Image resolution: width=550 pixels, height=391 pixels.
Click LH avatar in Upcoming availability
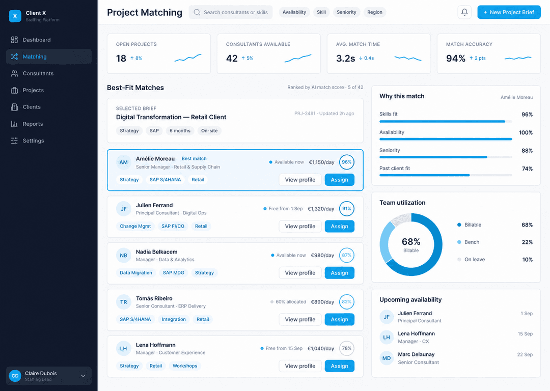point(387,338)
